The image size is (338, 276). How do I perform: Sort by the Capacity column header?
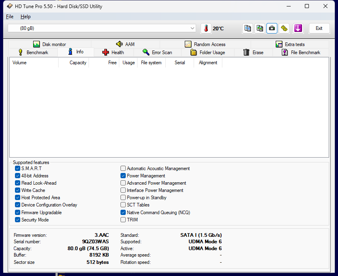[78, 63]
